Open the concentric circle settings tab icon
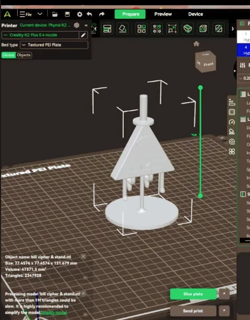The image size is (250, 320). [232, 141]
